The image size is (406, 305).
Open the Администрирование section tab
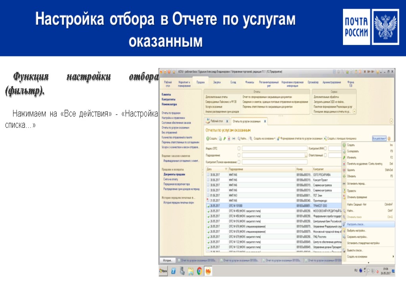pos(332,82)
